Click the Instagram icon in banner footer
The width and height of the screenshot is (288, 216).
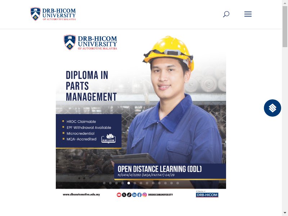point(145,195)
